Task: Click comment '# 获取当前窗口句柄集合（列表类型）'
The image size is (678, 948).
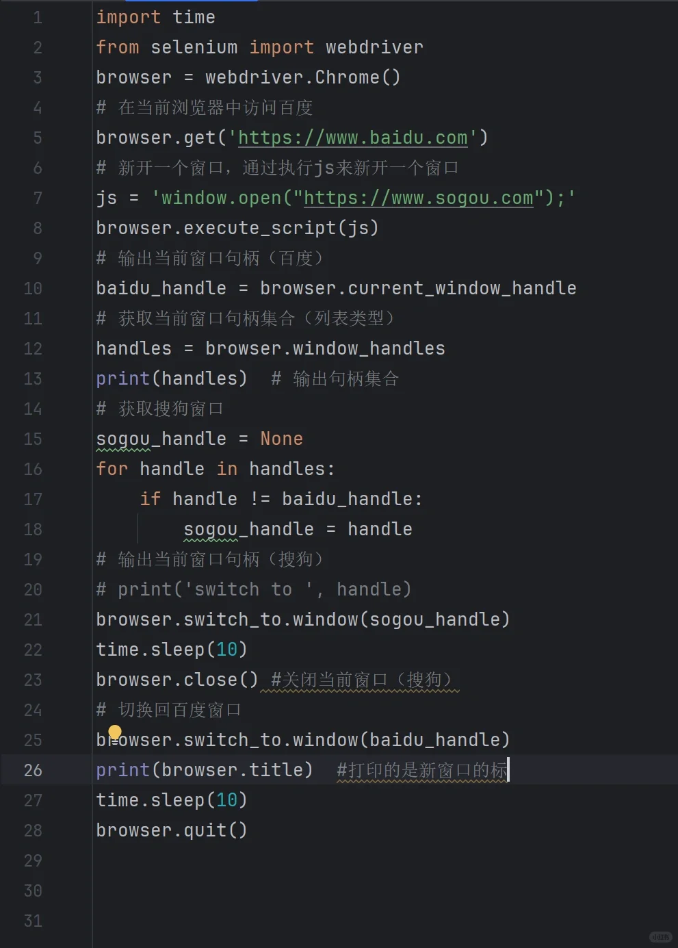Action: pos(246,318)
